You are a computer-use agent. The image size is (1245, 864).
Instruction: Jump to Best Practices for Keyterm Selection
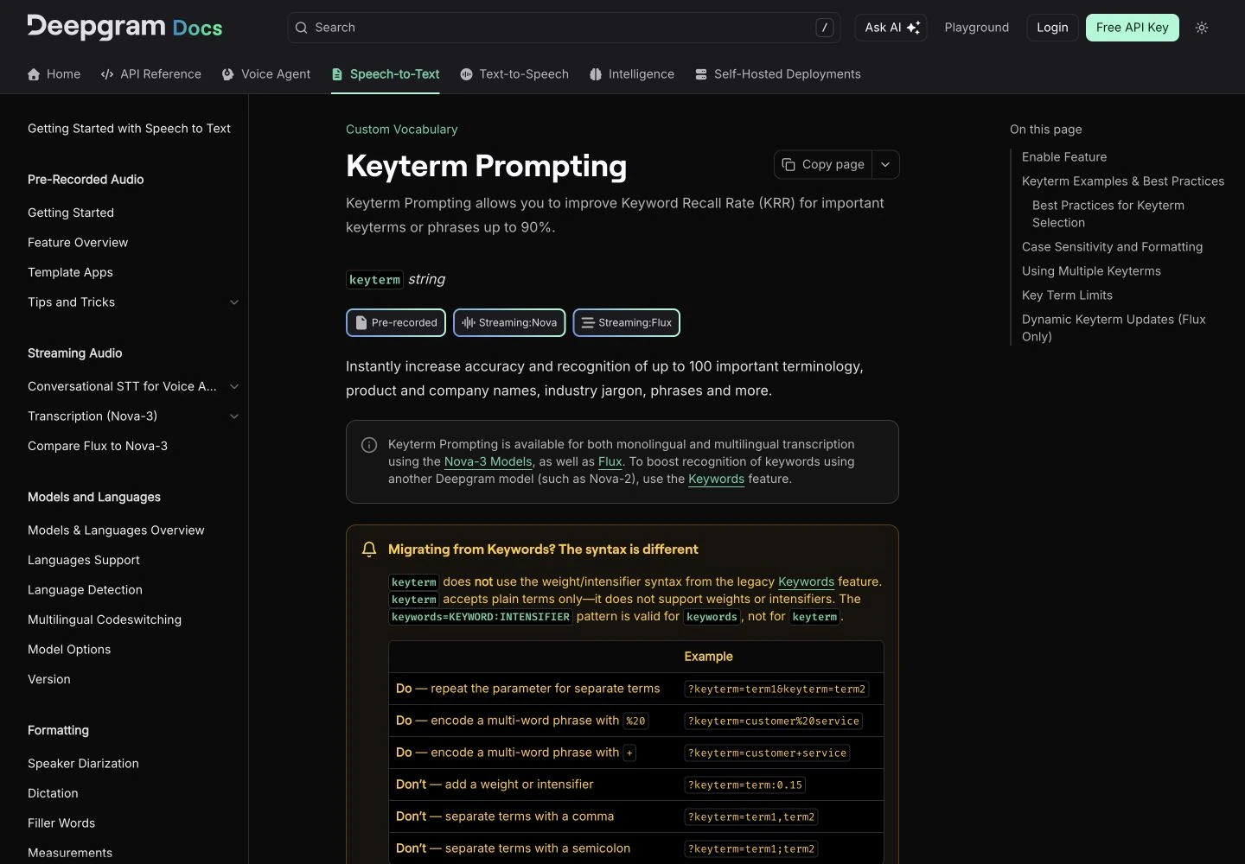click(1108, 214)
